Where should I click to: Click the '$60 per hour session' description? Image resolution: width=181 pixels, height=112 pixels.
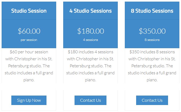(29, 52)
